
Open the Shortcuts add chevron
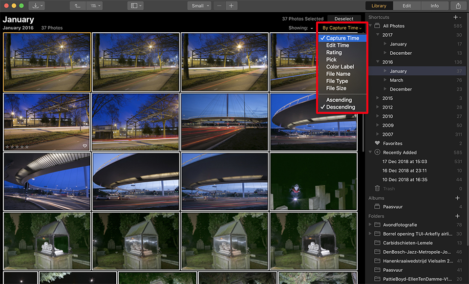[460, 18]
